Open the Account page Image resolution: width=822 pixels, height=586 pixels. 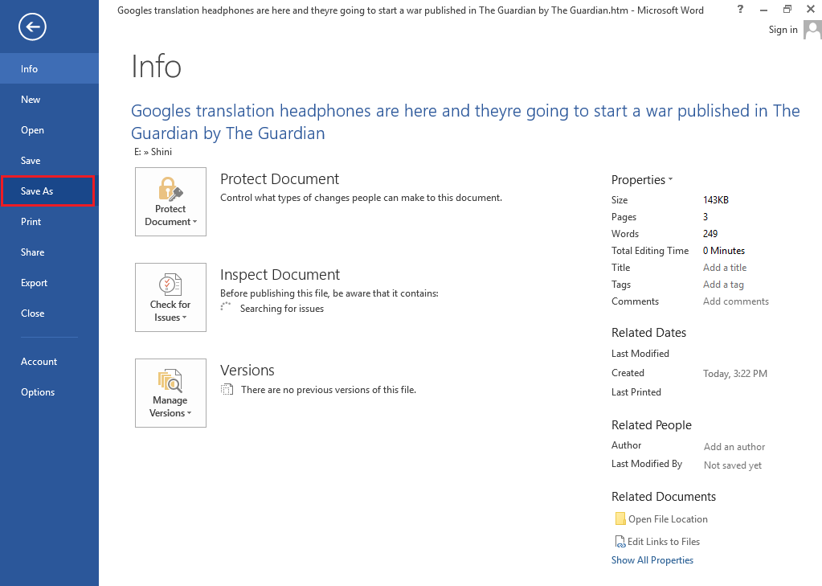(49, 362)
